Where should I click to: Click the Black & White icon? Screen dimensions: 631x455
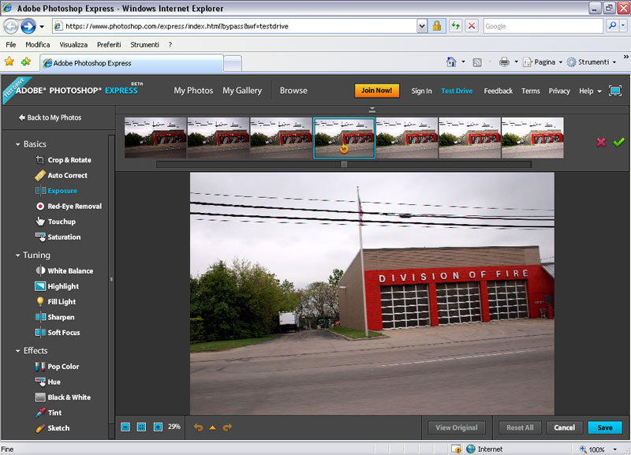pyautogui.click(x=40, y=397)
